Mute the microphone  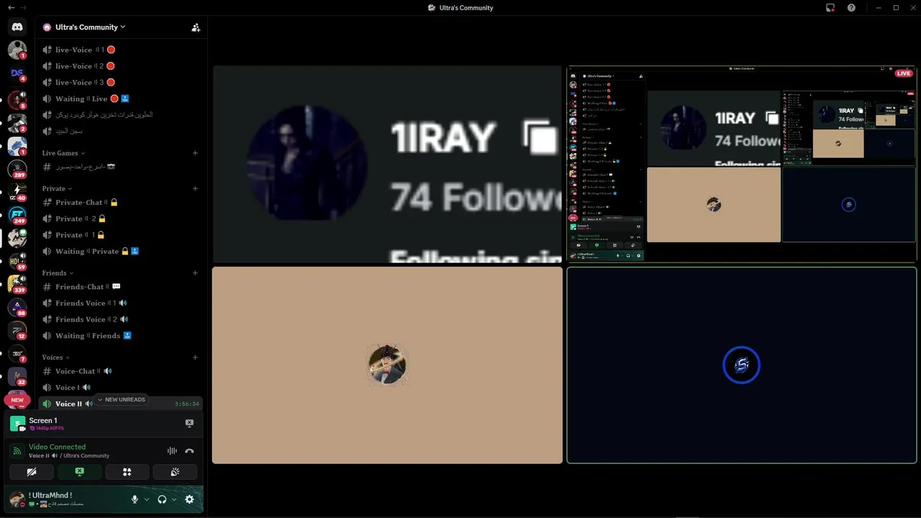tap(135, 499)
